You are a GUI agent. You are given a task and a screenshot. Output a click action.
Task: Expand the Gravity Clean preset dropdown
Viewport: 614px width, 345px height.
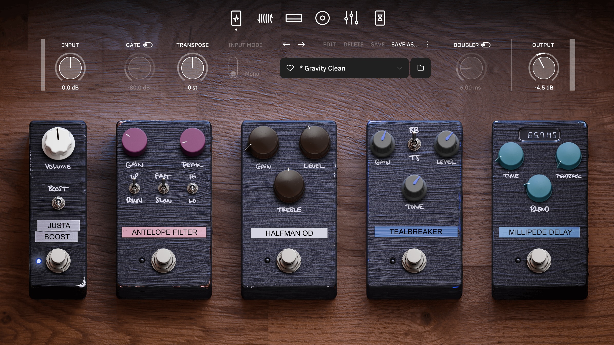(x=399, y=68)
